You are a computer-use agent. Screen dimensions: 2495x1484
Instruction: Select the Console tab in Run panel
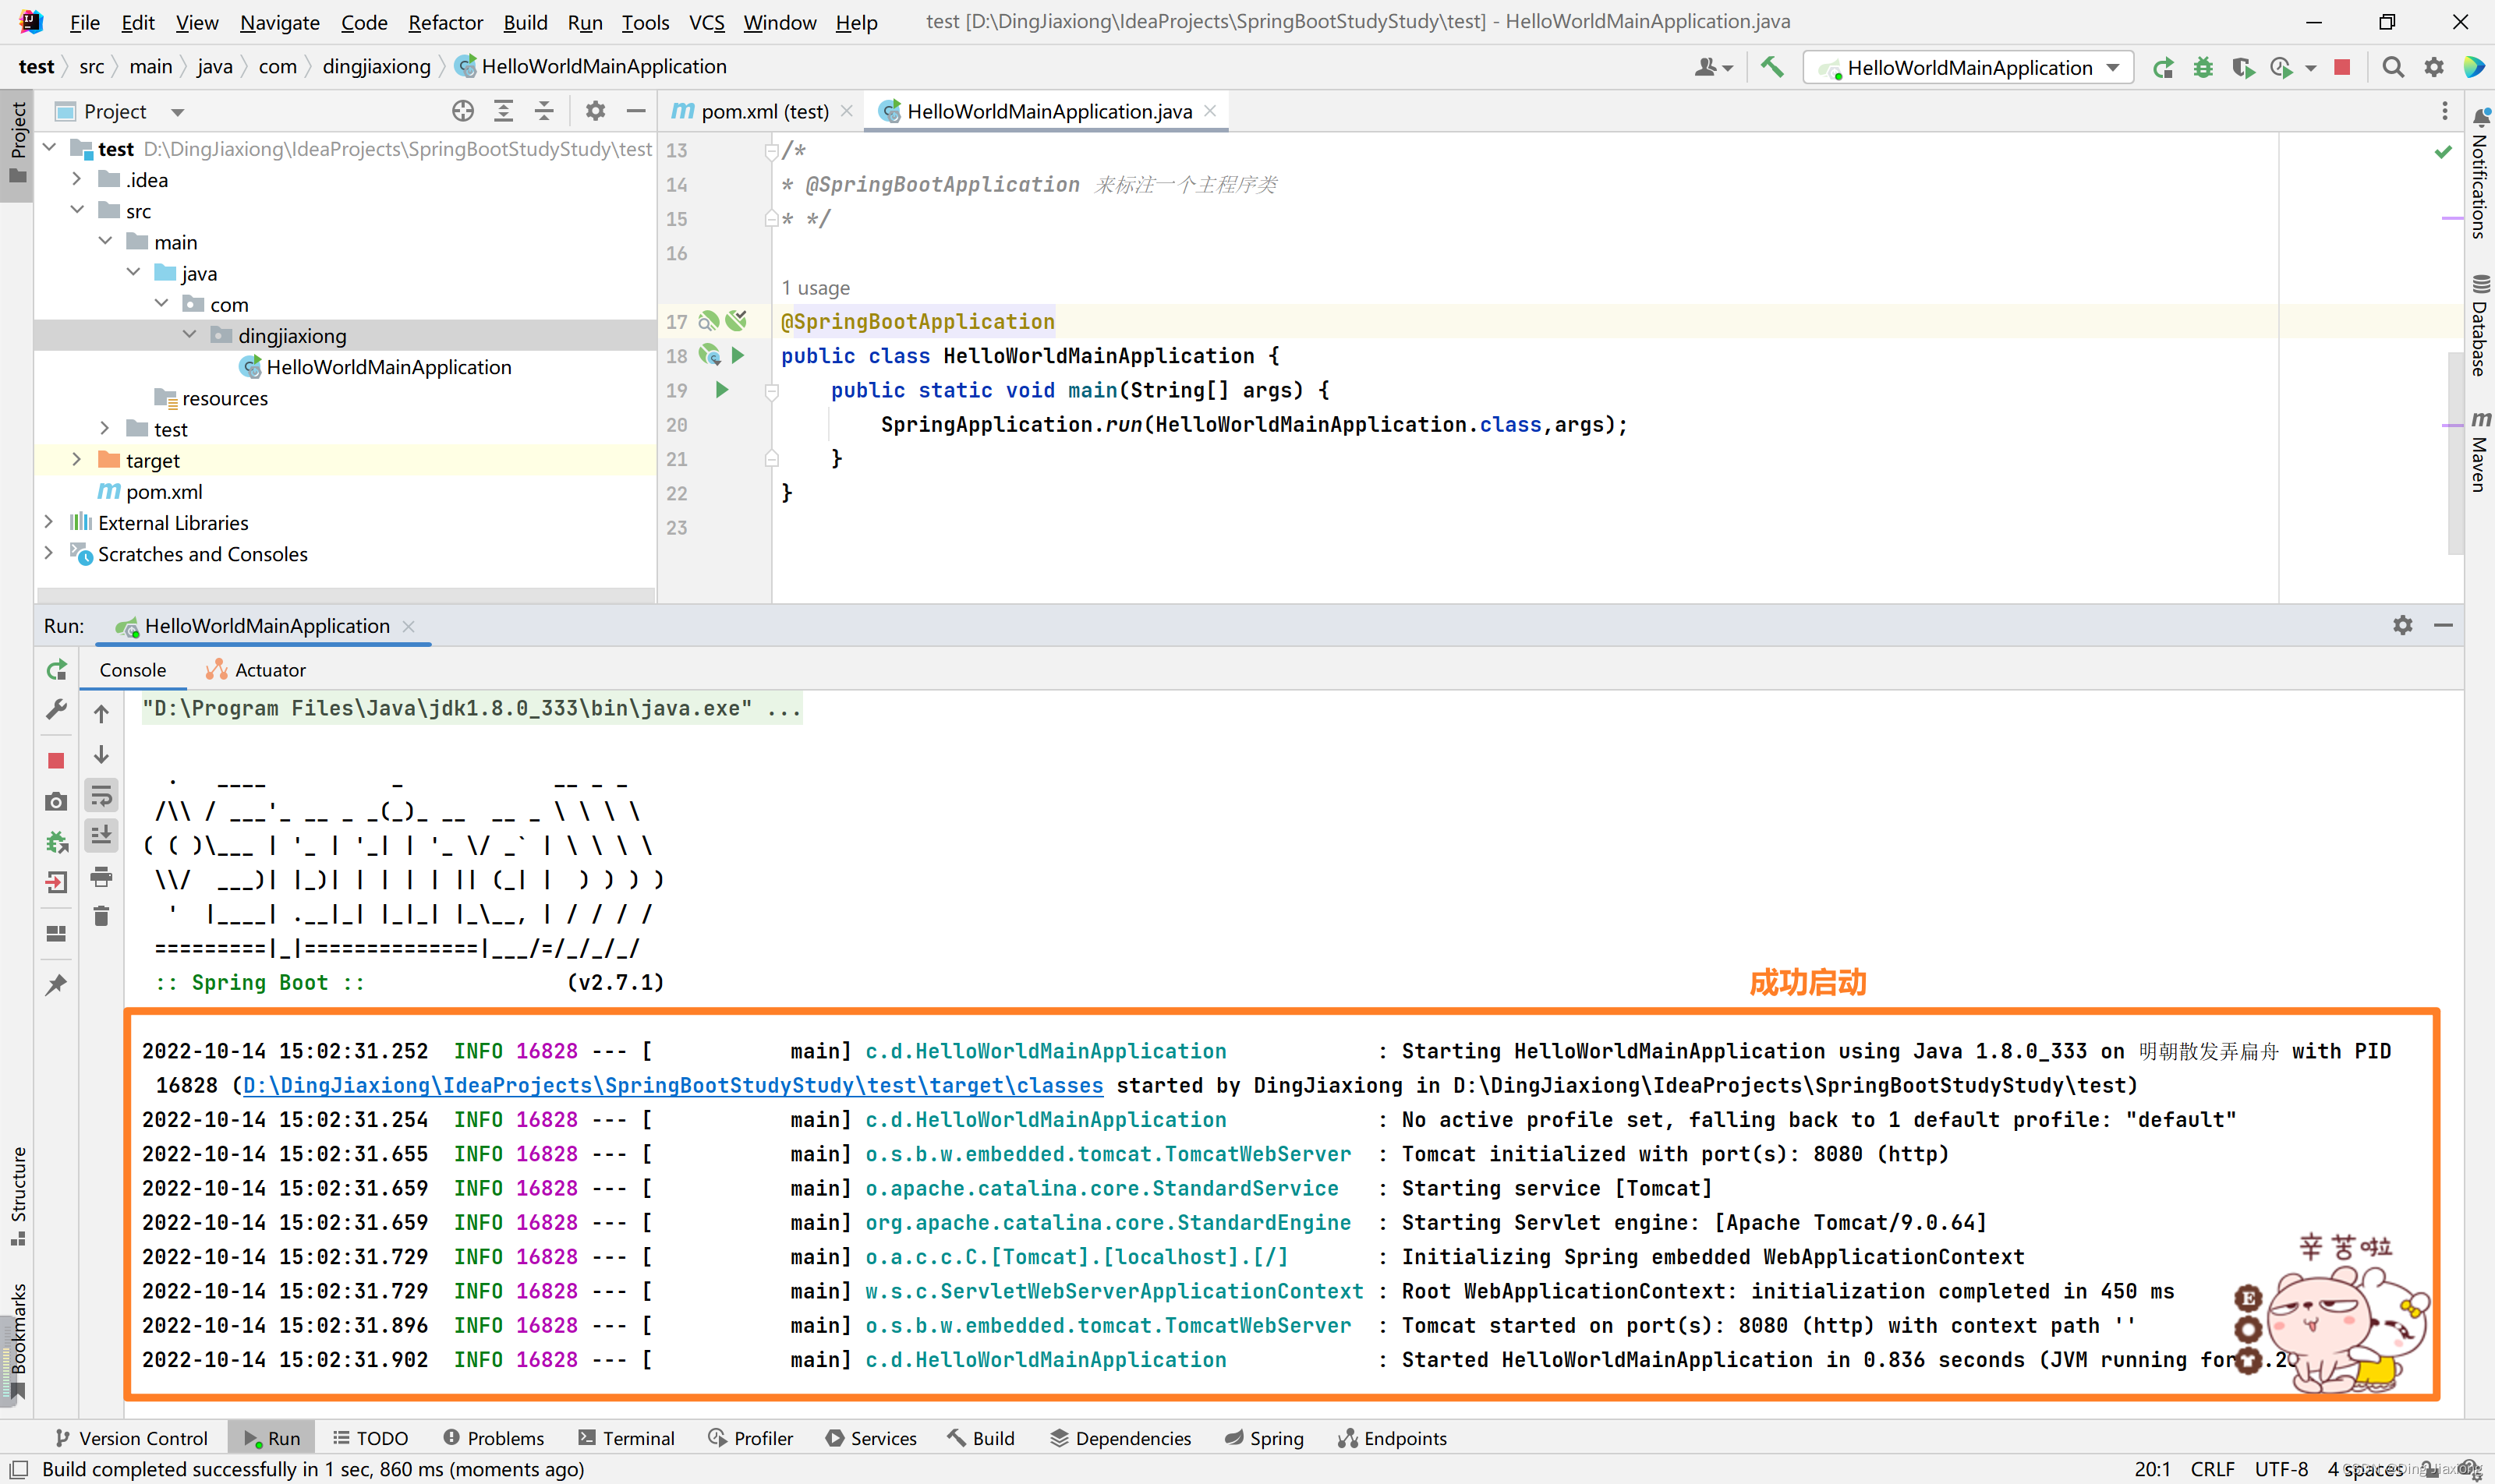133,668
